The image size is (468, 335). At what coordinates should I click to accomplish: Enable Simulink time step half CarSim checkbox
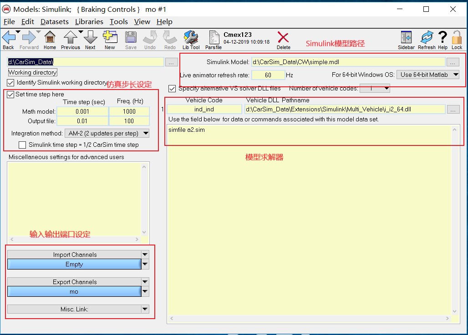tap(22, 145)
